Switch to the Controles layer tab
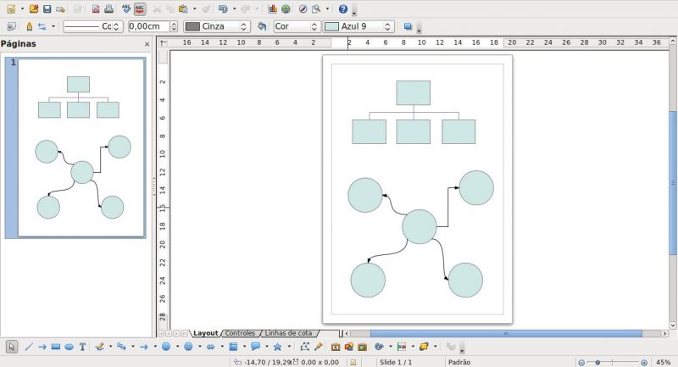 click(x=240, y=333)
